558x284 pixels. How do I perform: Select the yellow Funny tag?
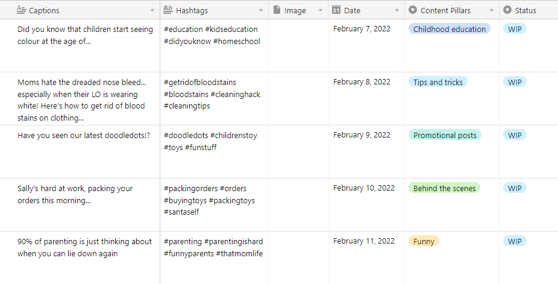coord(424,241)
